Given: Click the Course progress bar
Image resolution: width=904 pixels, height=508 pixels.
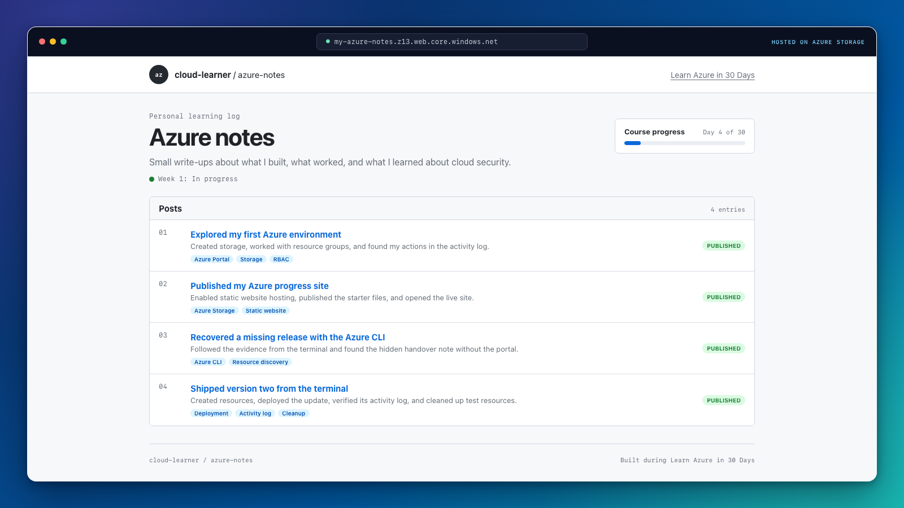Looking at the screenshot, I should (685, 143).
